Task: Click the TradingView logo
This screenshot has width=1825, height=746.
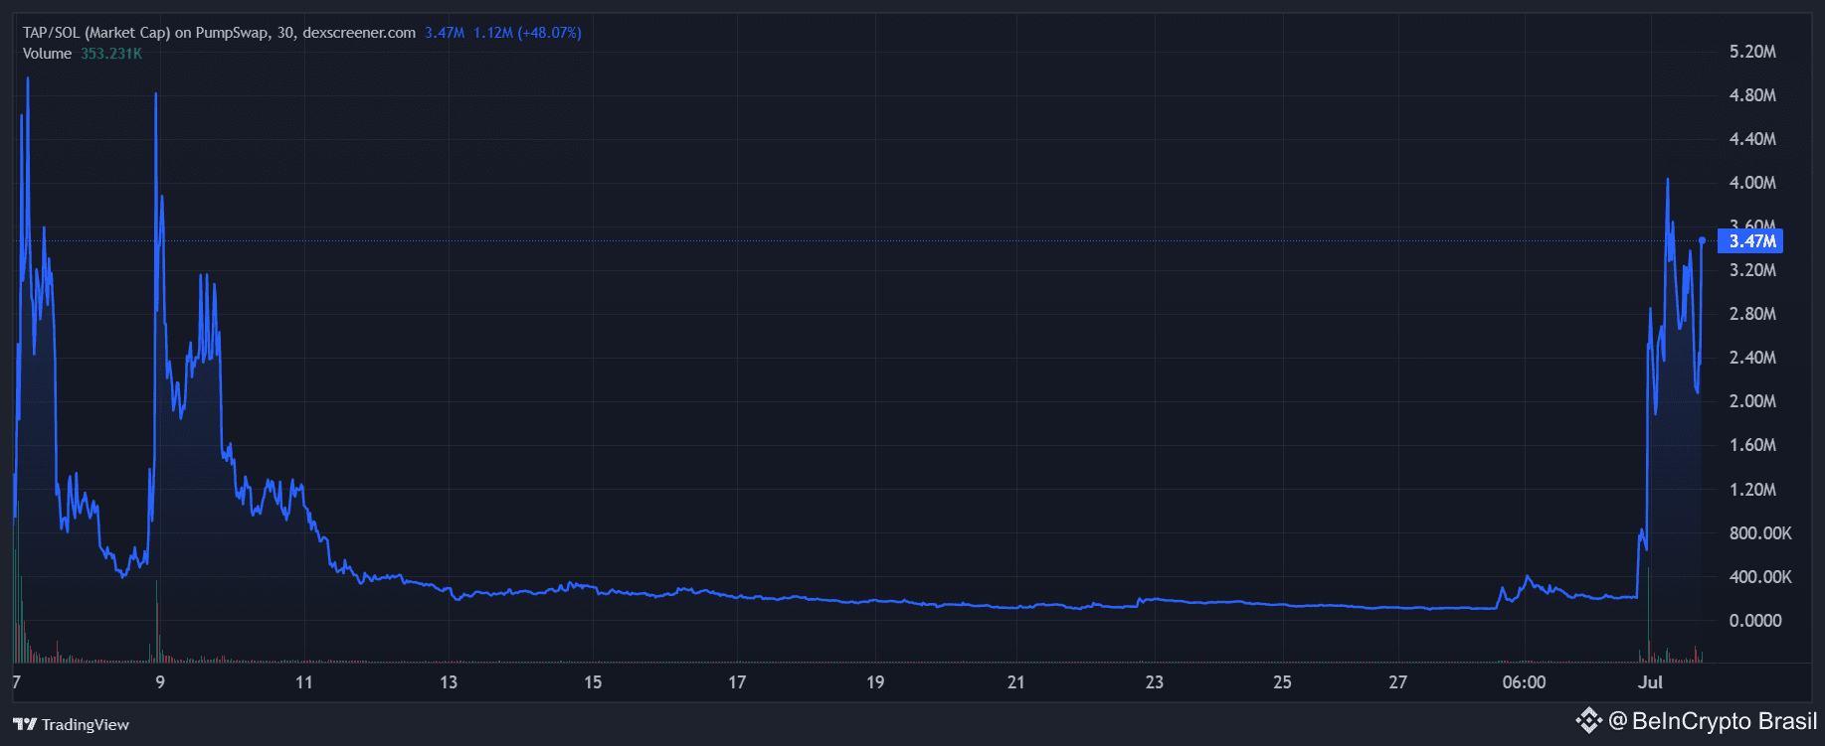Action: pos(71,724)
